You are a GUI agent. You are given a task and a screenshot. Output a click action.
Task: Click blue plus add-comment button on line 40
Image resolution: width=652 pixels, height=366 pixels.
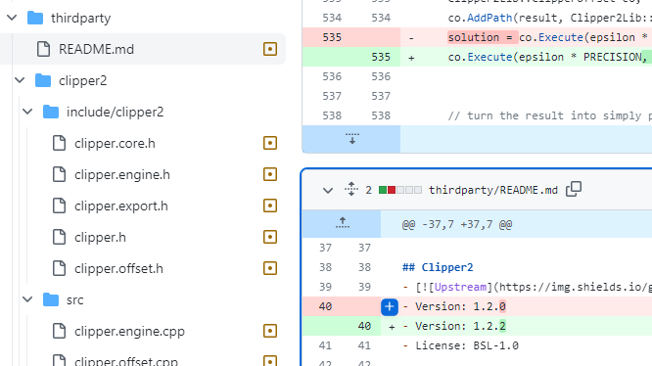click(x=390, y=306)
